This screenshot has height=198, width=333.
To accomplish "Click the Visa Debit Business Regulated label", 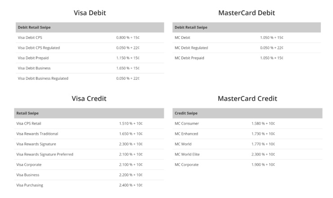I will pyautogui.click(x=43, y=78).
